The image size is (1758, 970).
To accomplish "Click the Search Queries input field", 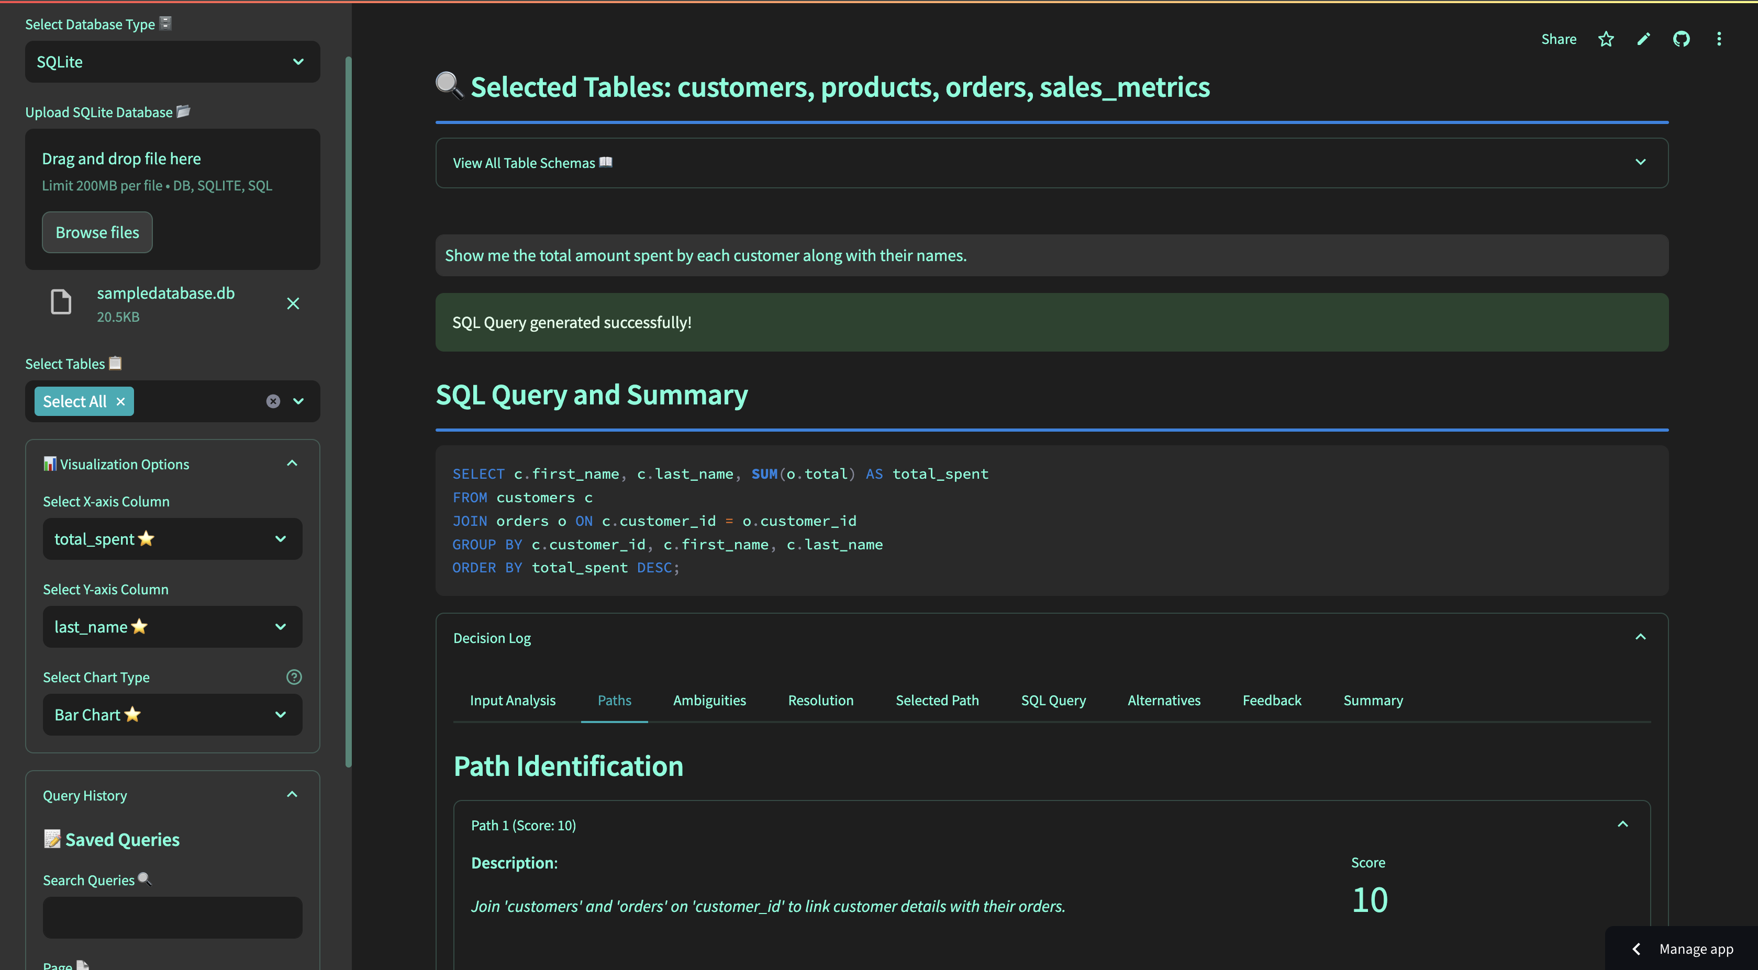I will 172,918.
